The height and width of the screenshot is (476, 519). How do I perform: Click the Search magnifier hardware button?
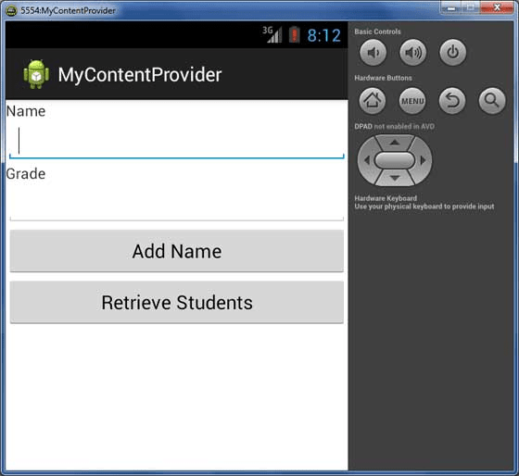pyautogui.click(x=492, y=101)
